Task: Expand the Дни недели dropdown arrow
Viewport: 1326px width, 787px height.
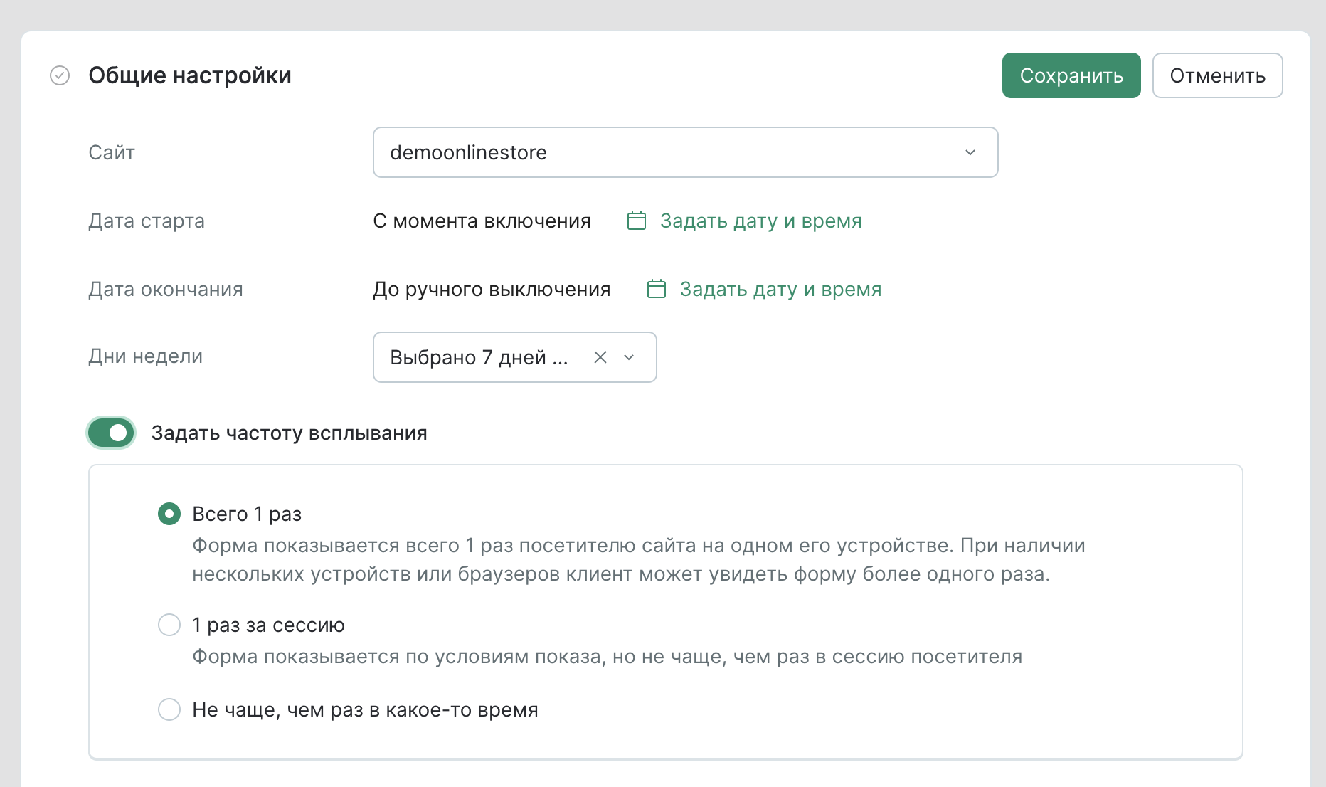Action: (629, 357)
